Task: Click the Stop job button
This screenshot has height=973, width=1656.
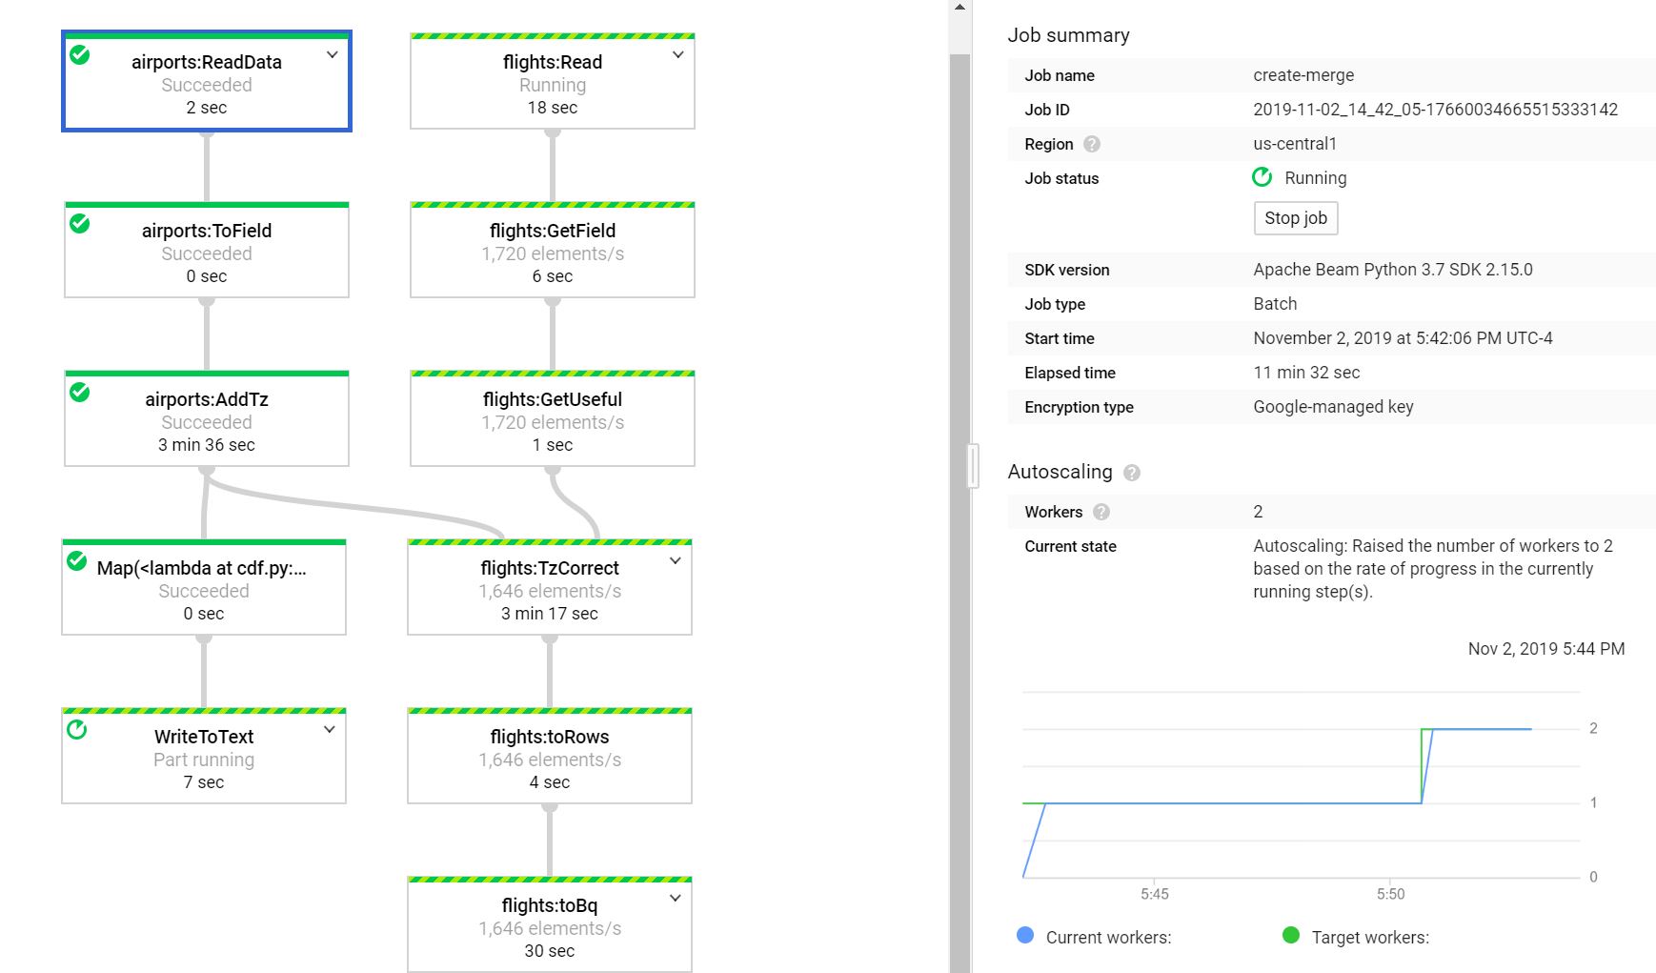Action: click(x=1296, y=218)
